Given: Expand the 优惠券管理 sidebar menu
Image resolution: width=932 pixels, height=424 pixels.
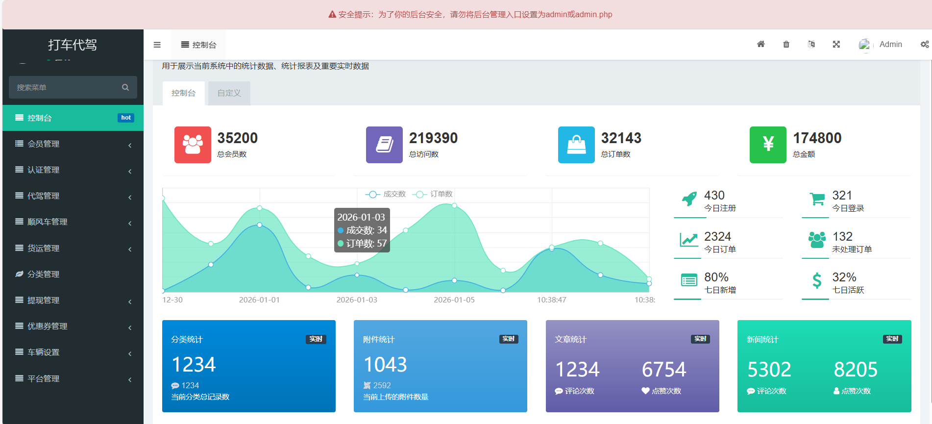Looking at the screenshot, I should click(x=73, y=326).
